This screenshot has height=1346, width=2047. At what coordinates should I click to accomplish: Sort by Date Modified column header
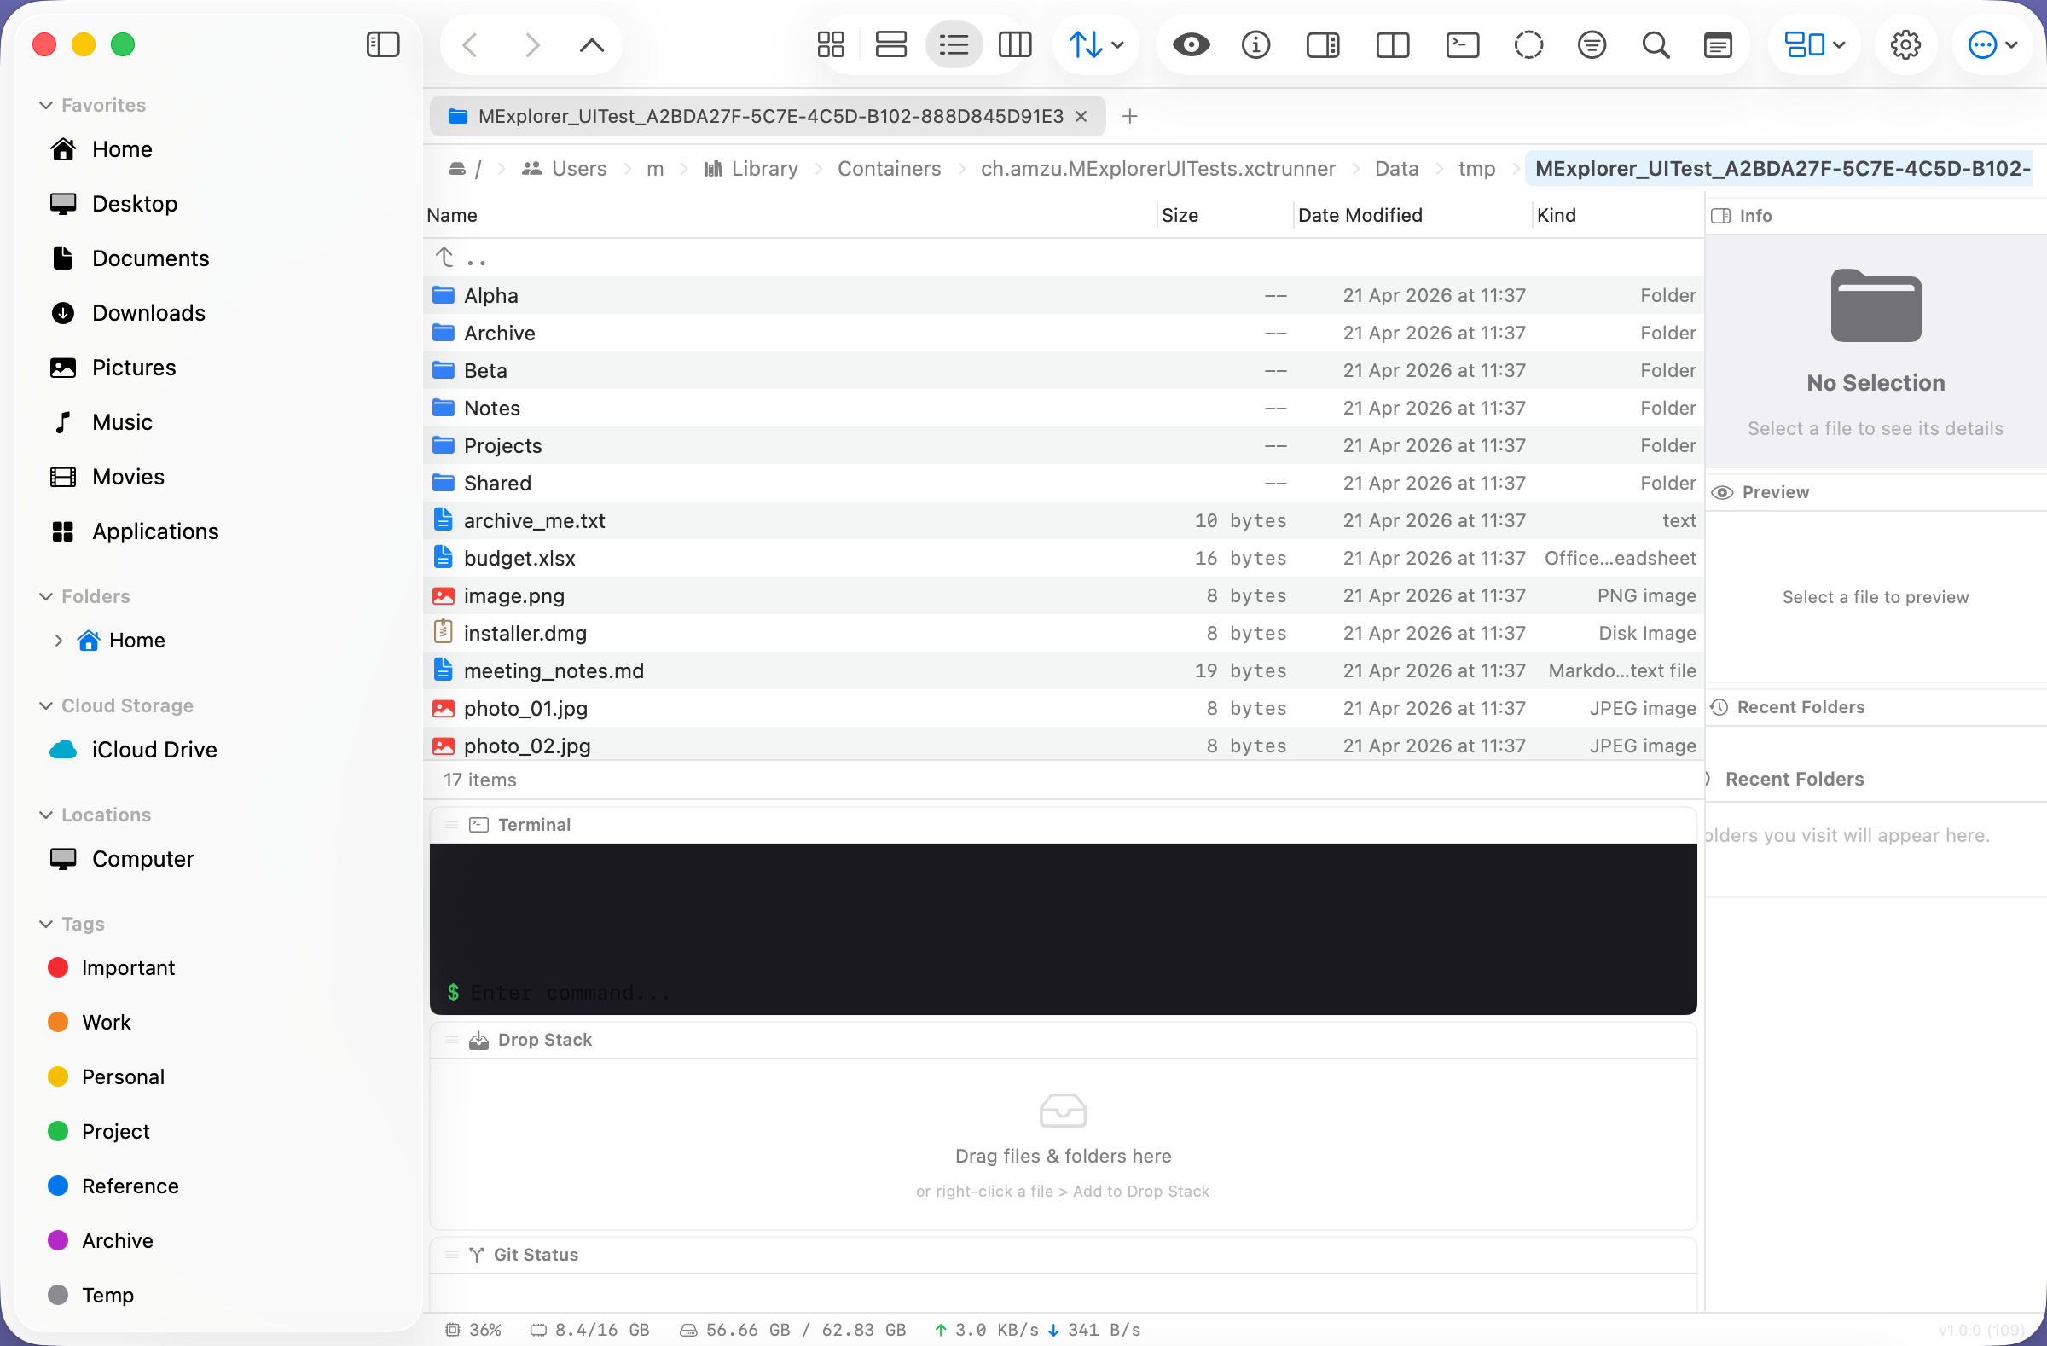click(x=1412, y=215)
